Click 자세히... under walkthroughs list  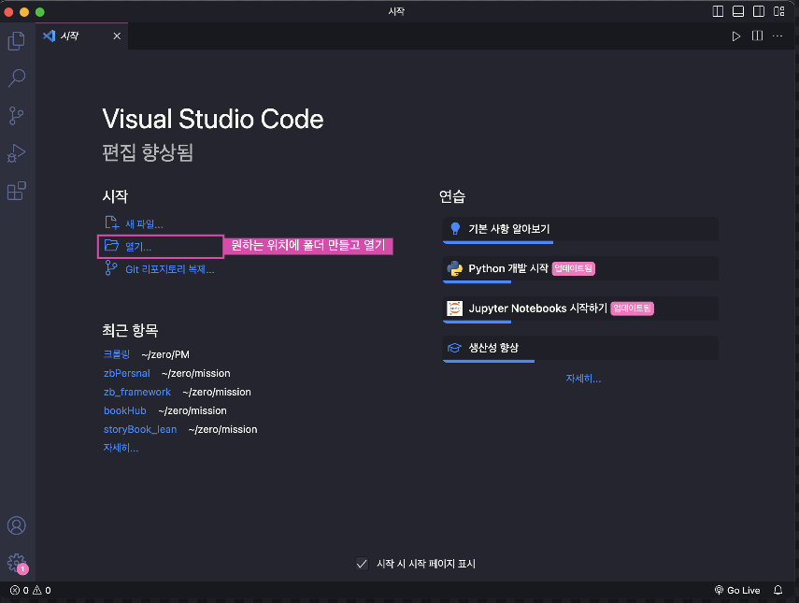(x=583, y=379)
